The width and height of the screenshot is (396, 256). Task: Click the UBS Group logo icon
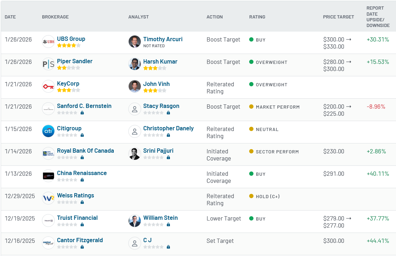tap(48, 42)
